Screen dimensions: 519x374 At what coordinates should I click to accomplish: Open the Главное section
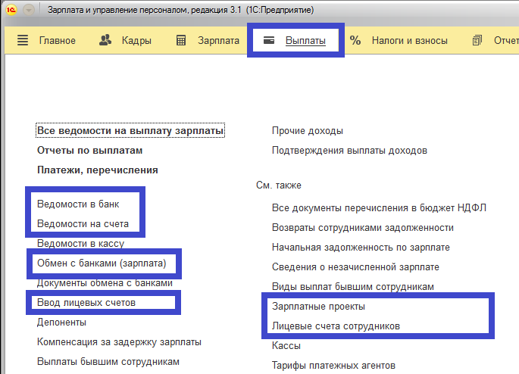point(58,41)
